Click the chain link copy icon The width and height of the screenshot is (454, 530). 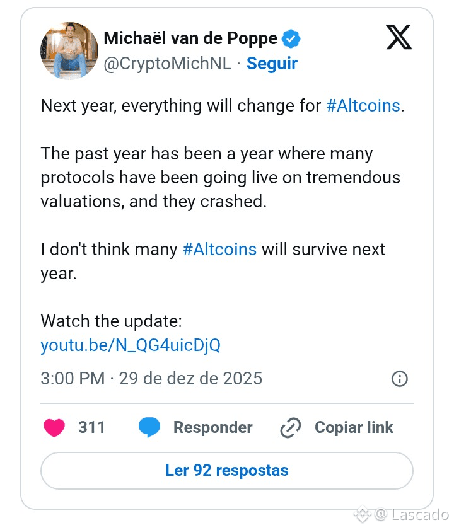(x=291, y=427)
